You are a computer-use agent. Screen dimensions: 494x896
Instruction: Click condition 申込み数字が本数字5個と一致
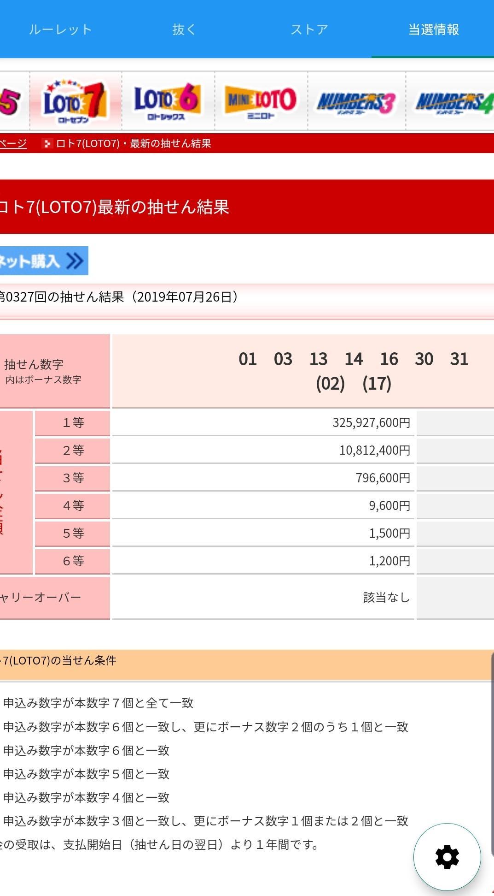pos(86,774)
